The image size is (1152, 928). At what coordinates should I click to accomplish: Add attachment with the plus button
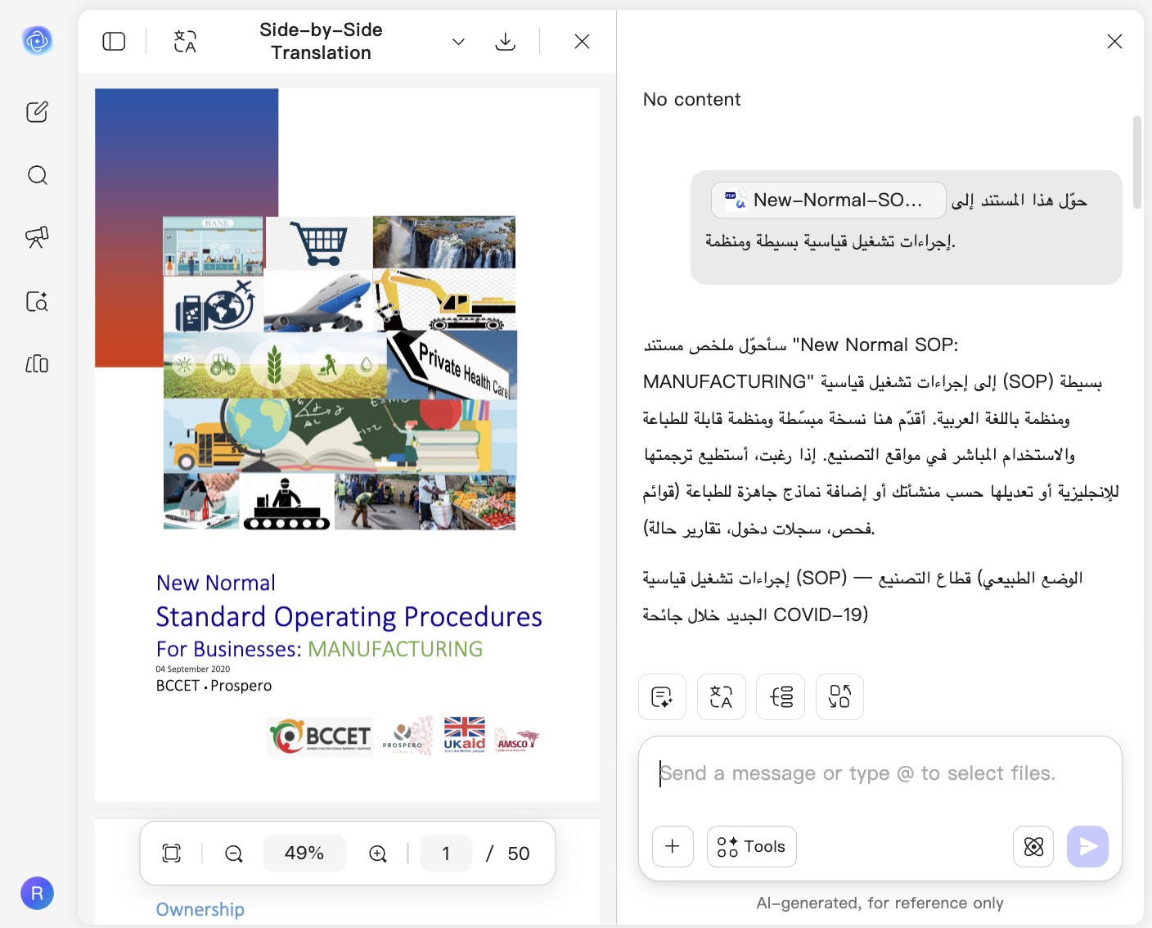673,846
